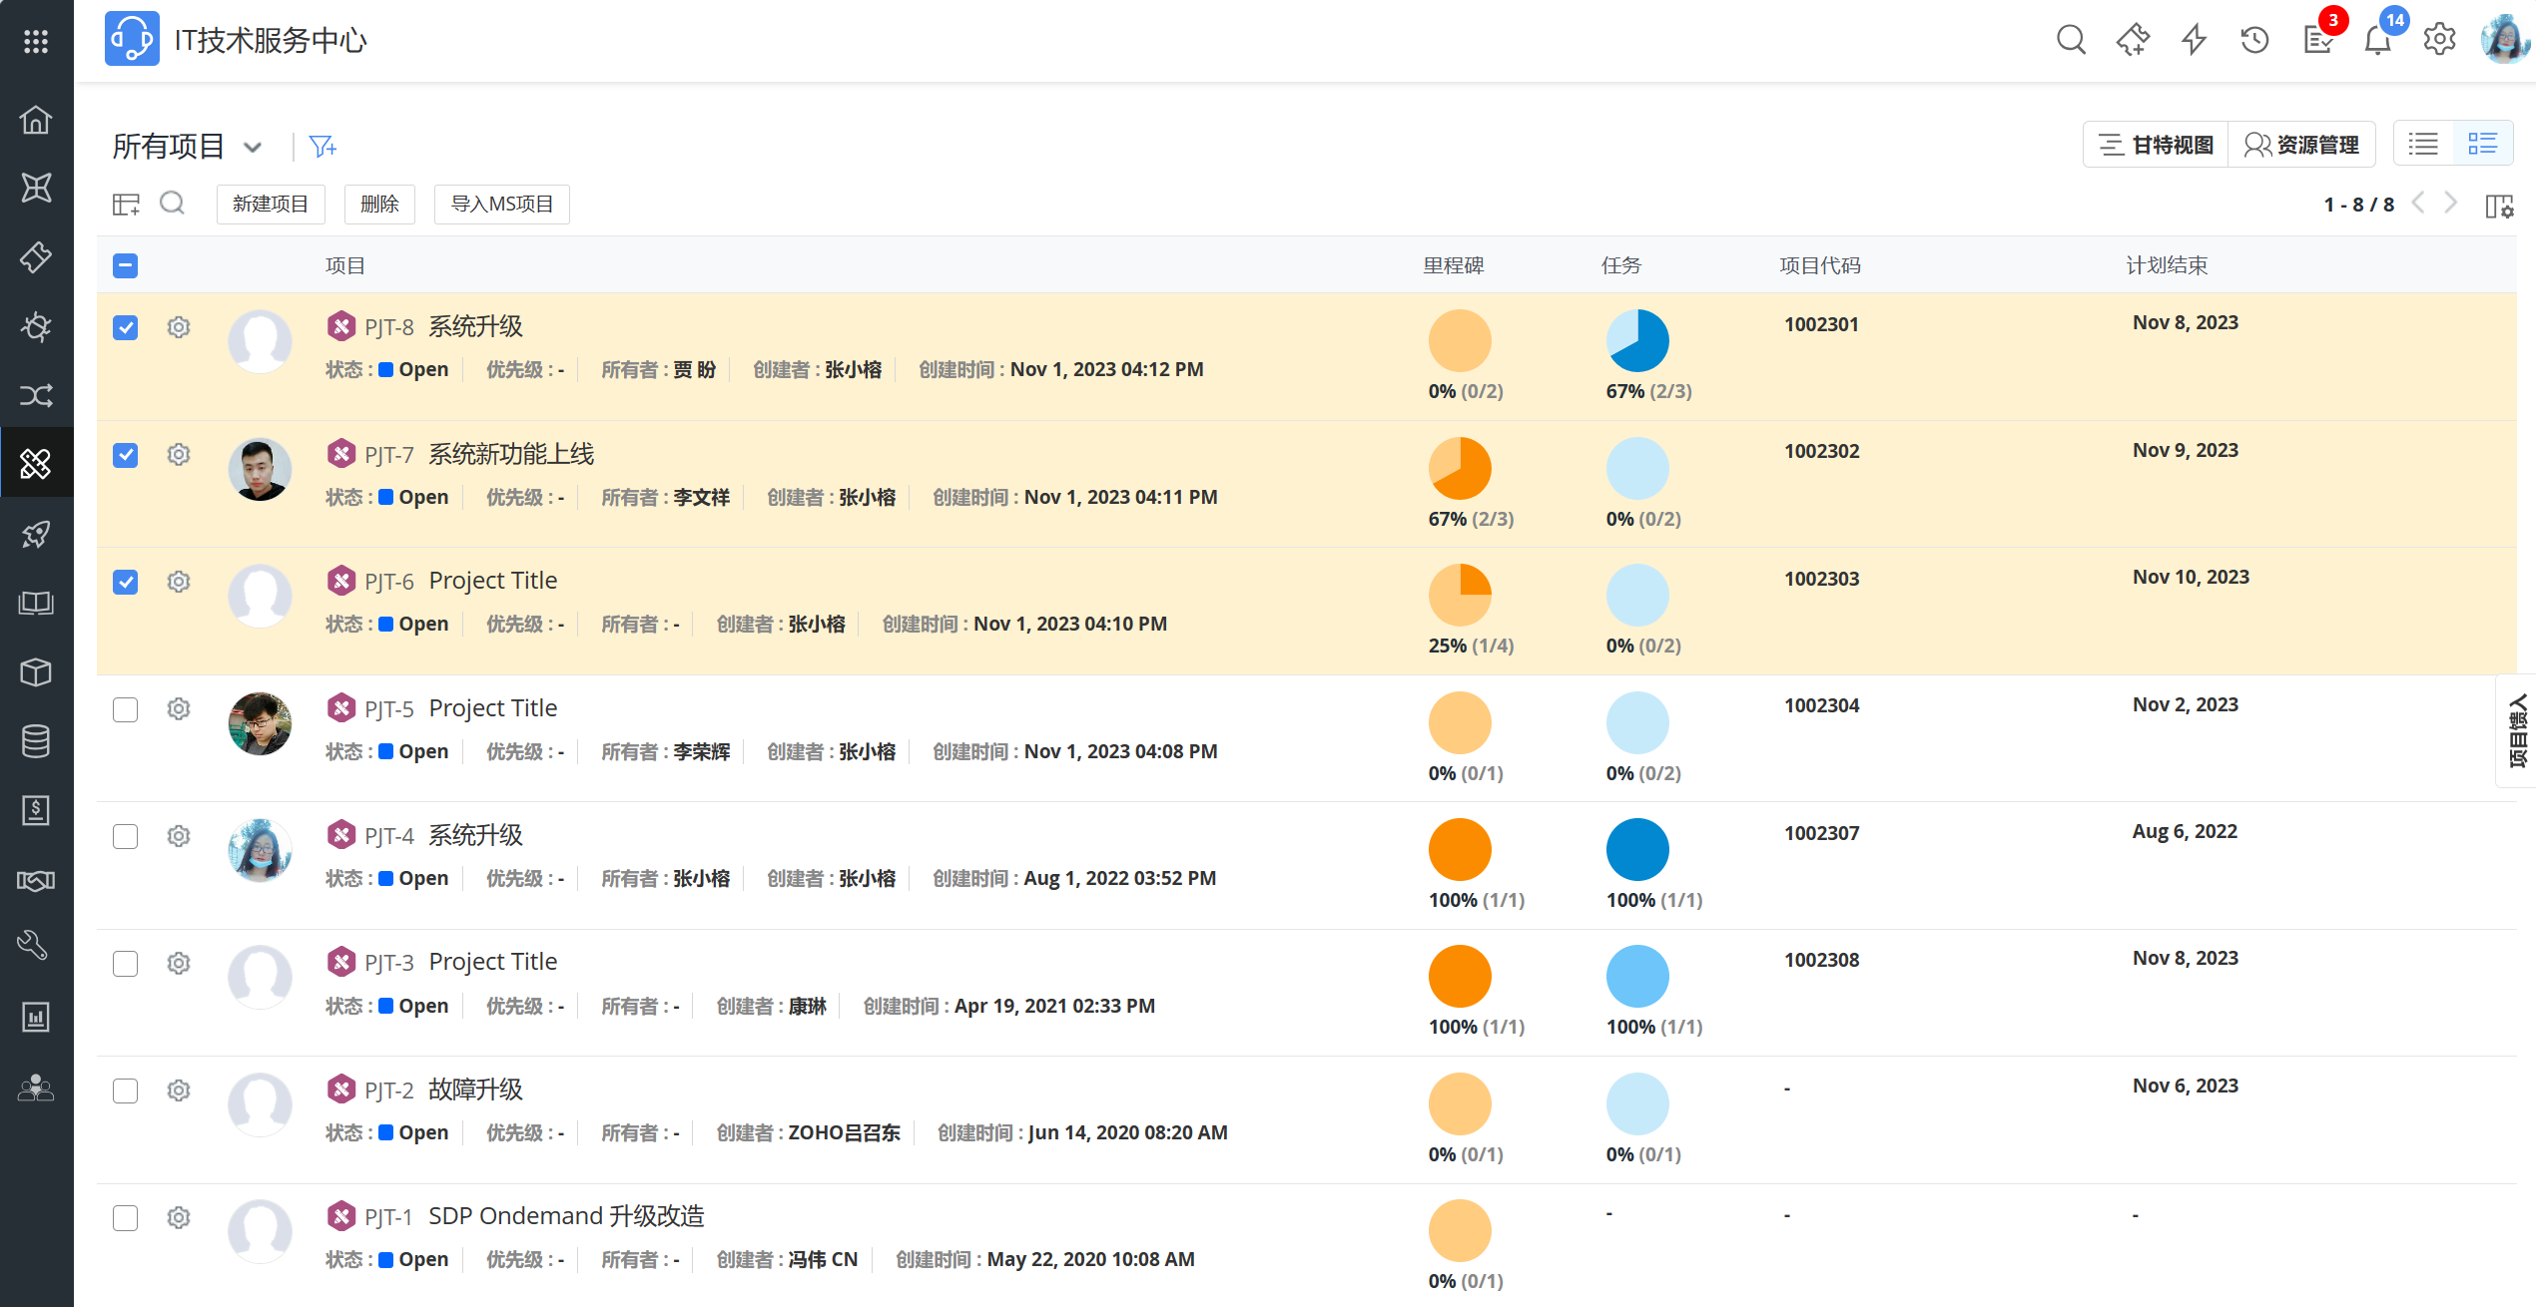Click the notifications bell icon
This screenshot has height=1307, width=2536.
click(x=2378, y=40)
